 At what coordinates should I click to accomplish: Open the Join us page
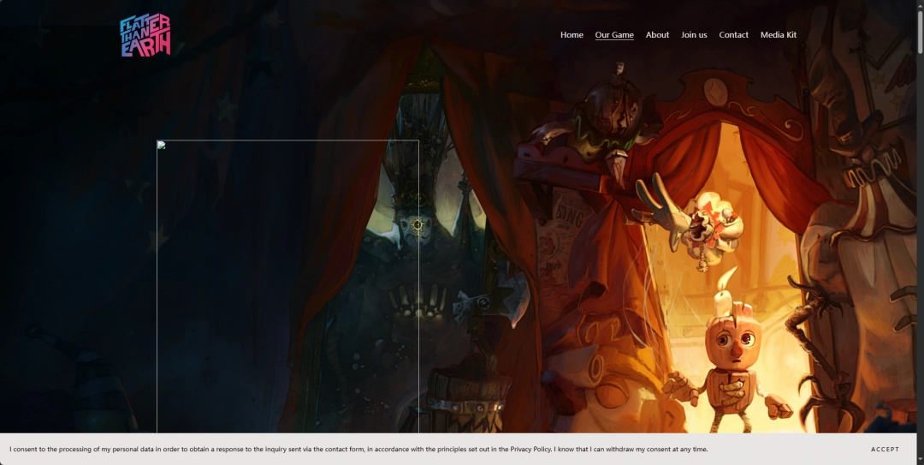694,35
